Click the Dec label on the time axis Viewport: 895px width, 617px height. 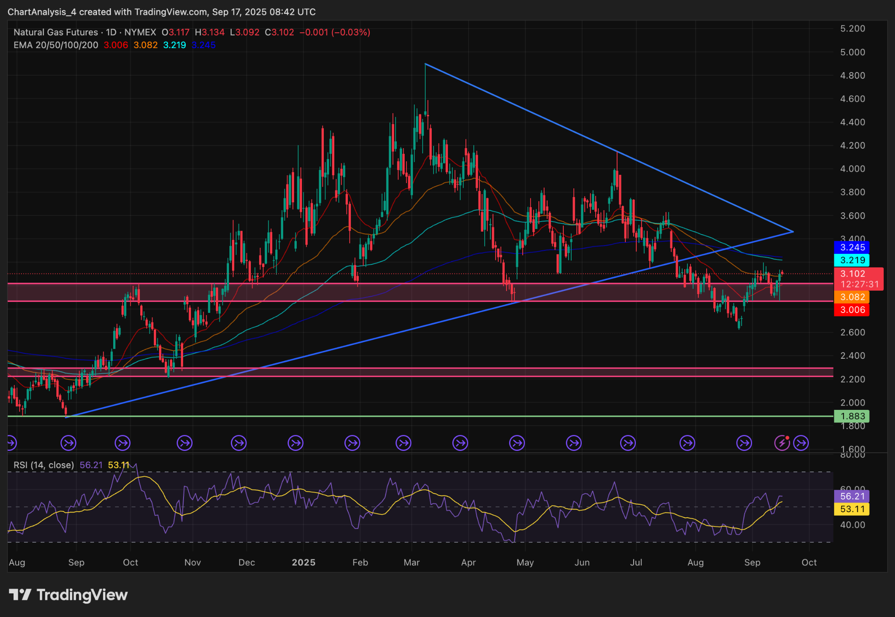[247, 562]
